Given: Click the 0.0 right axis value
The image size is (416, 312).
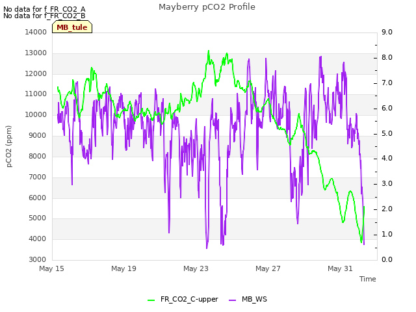Looking at the screenshot, I should pos(387,259).
